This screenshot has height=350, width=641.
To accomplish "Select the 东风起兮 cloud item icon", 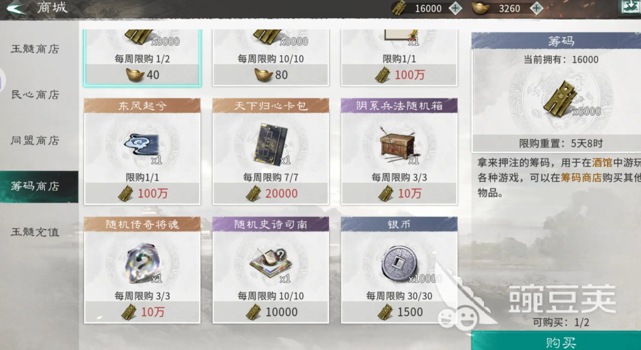I will pos(141,145).
